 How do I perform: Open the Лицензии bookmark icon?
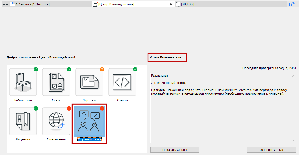pos(23,121)
